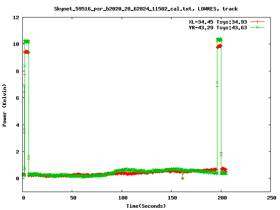Click y-axis tick label 6
This screenshot has width=280, height=210.
(x=17, y=98)
